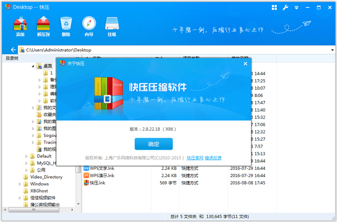This screenshot has height=222, width=337.
Task: Click the XBGhost folder icon
Action: (26, 191)
